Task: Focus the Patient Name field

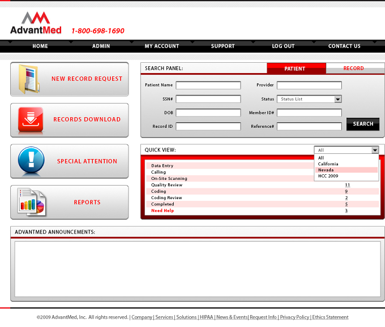Action: click(208, 85)
